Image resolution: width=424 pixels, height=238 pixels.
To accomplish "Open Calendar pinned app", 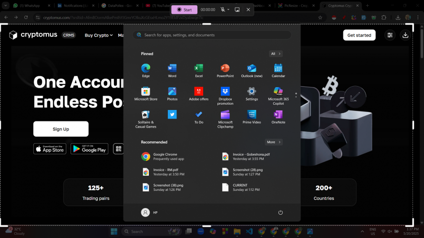I will (278, 71).
